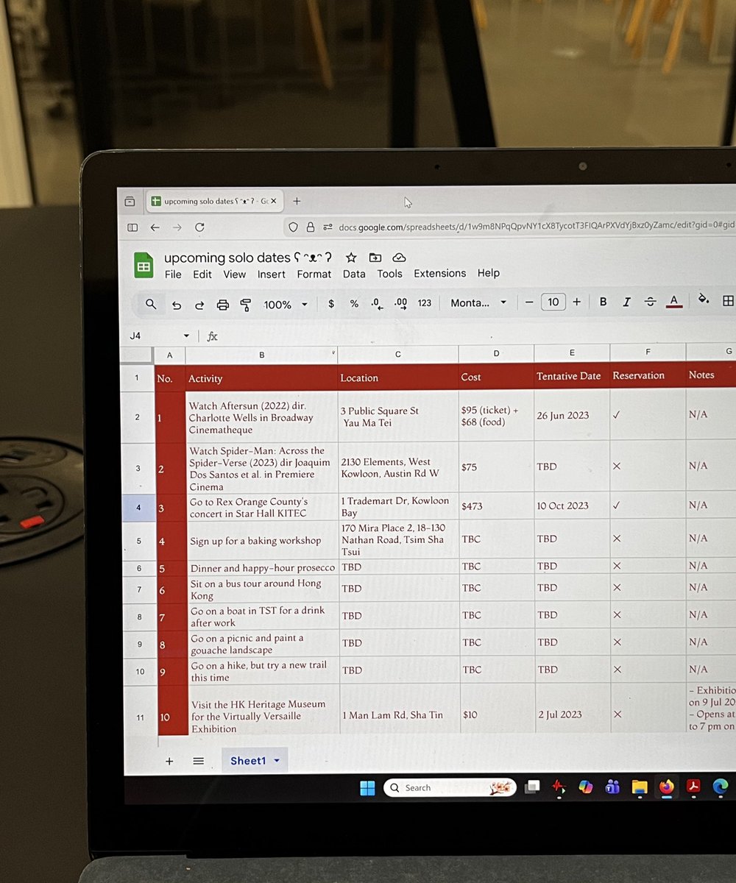736x883 pixels.
Task: Move the document to a folder
Action: click(375, 258)
